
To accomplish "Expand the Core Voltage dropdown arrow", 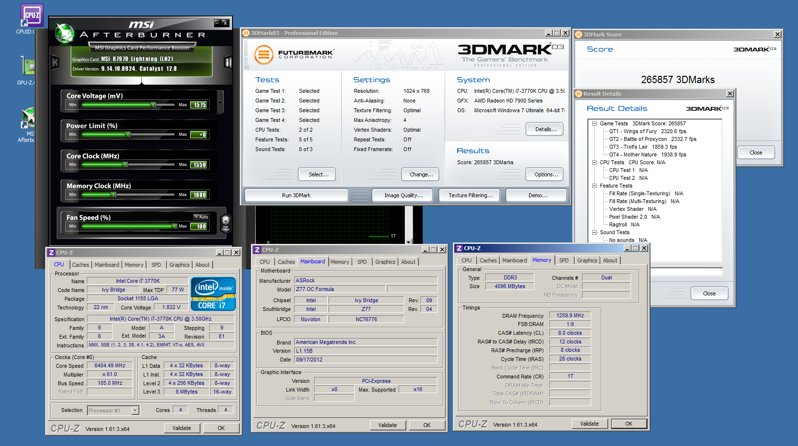I will [x=220, y=103].
